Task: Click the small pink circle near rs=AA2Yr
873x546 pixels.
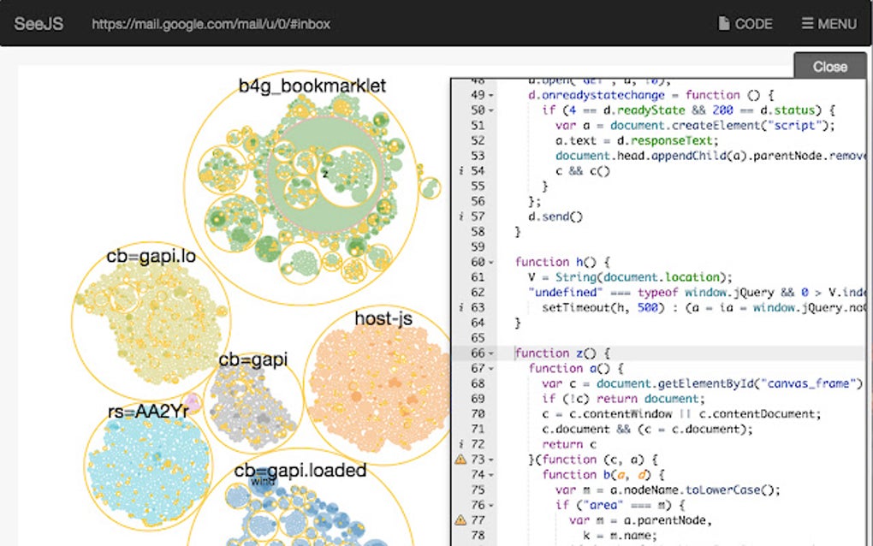Action: (x=193, y=402)
